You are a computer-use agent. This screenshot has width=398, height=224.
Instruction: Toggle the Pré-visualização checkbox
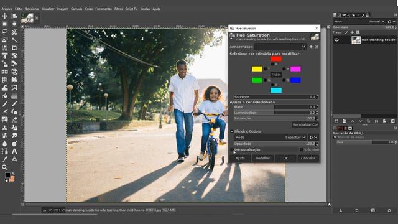click(232, 150)
